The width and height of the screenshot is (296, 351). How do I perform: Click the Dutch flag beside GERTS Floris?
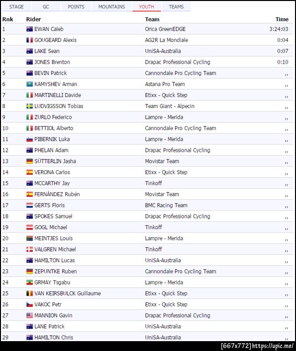point(30,205)
